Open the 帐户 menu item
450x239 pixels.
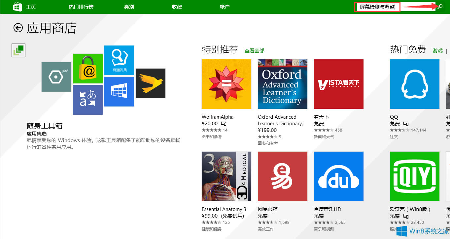pyautogui.click(x=225, y=6)
